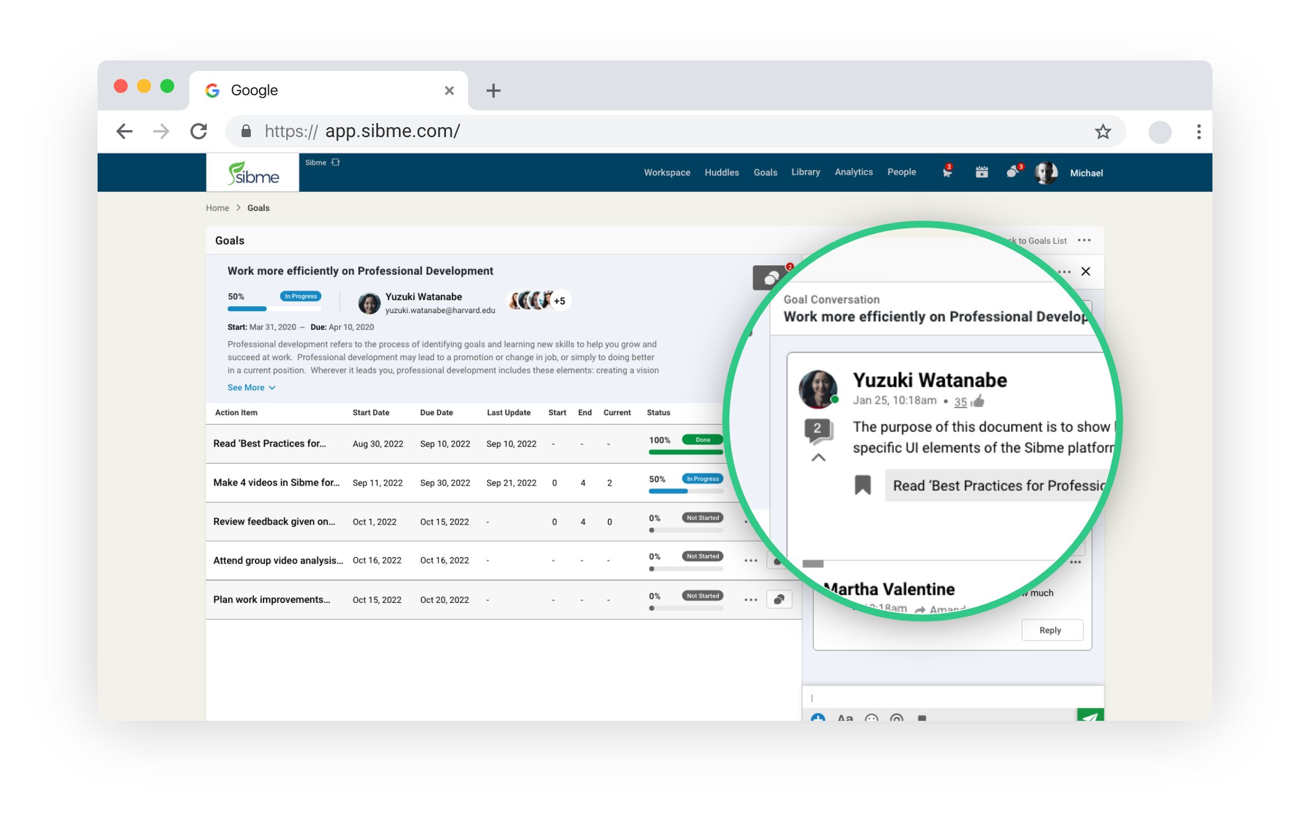Reload the page with the refresh icon
The width and height of the screenshot is (1310, 819).
click(199, 131)
